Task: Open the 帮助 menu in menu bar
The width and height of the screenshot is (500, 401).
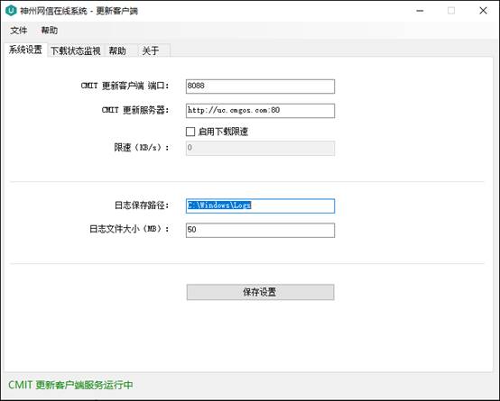Action: (x=50, y=31)
